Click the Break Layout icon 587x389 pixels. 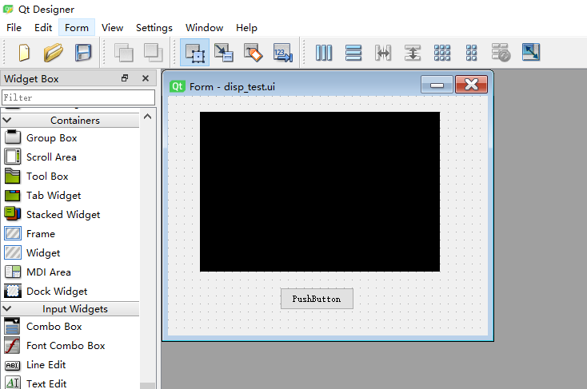click(501, 53)
